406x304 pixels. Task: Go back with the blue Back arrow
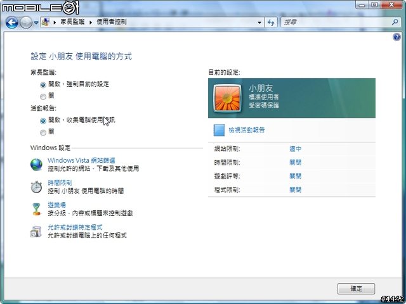click(x=11, y=23)
